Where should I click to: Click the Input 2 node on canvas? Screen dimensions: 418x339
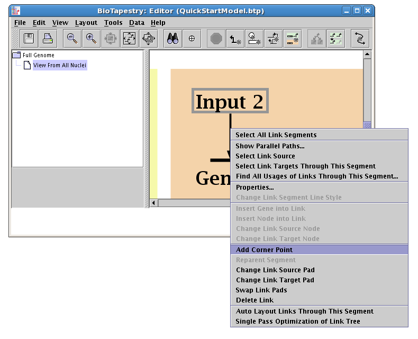pyautogui.click(x=230, y=101)
